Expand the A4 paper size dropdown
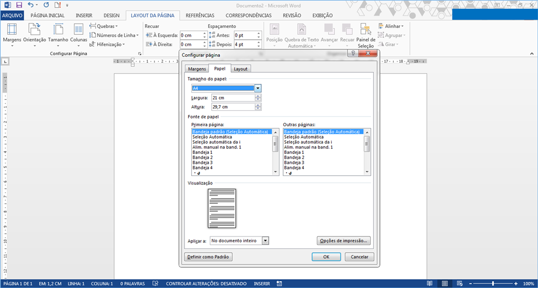 [258, 88]
